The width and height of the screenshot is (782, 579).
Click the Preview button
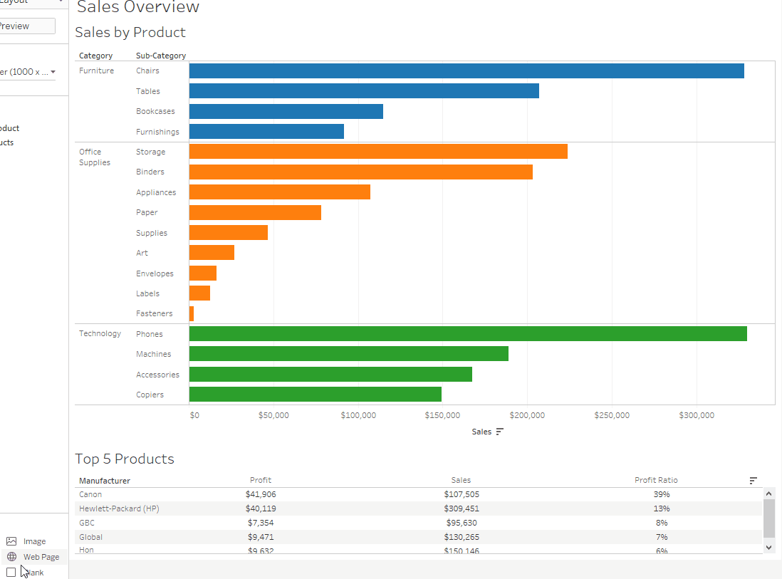pyautogui.click(x=14, y=26)
